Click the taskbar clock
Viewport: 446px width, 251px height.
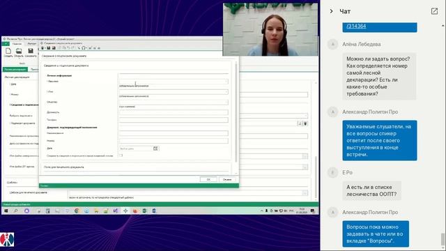302,211
